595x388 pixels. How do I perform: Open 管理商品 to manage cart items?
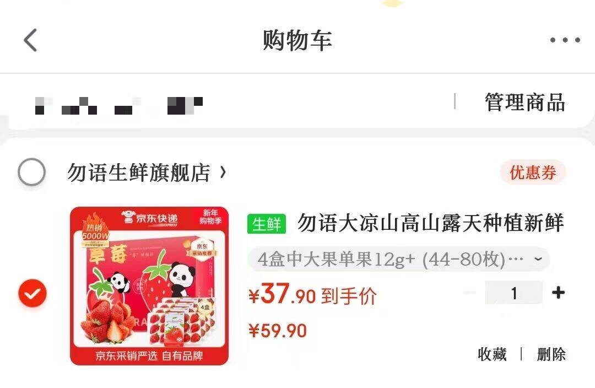click(x=525, y=103)
